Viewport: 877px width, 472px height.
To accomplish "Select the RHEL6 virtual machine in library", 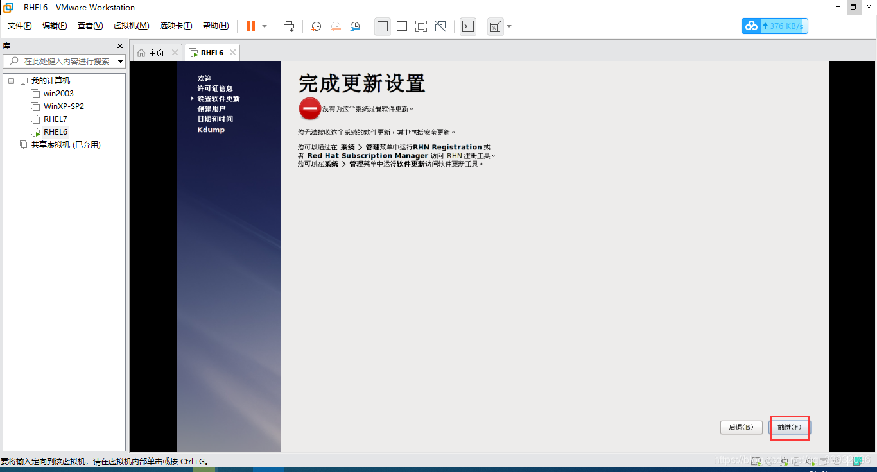I will pyautogui.click(x=55, y=132).
